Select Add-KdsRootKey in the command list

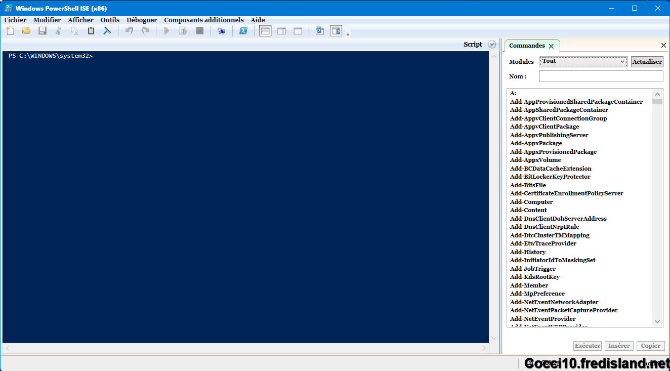click(x=535, y=277)
